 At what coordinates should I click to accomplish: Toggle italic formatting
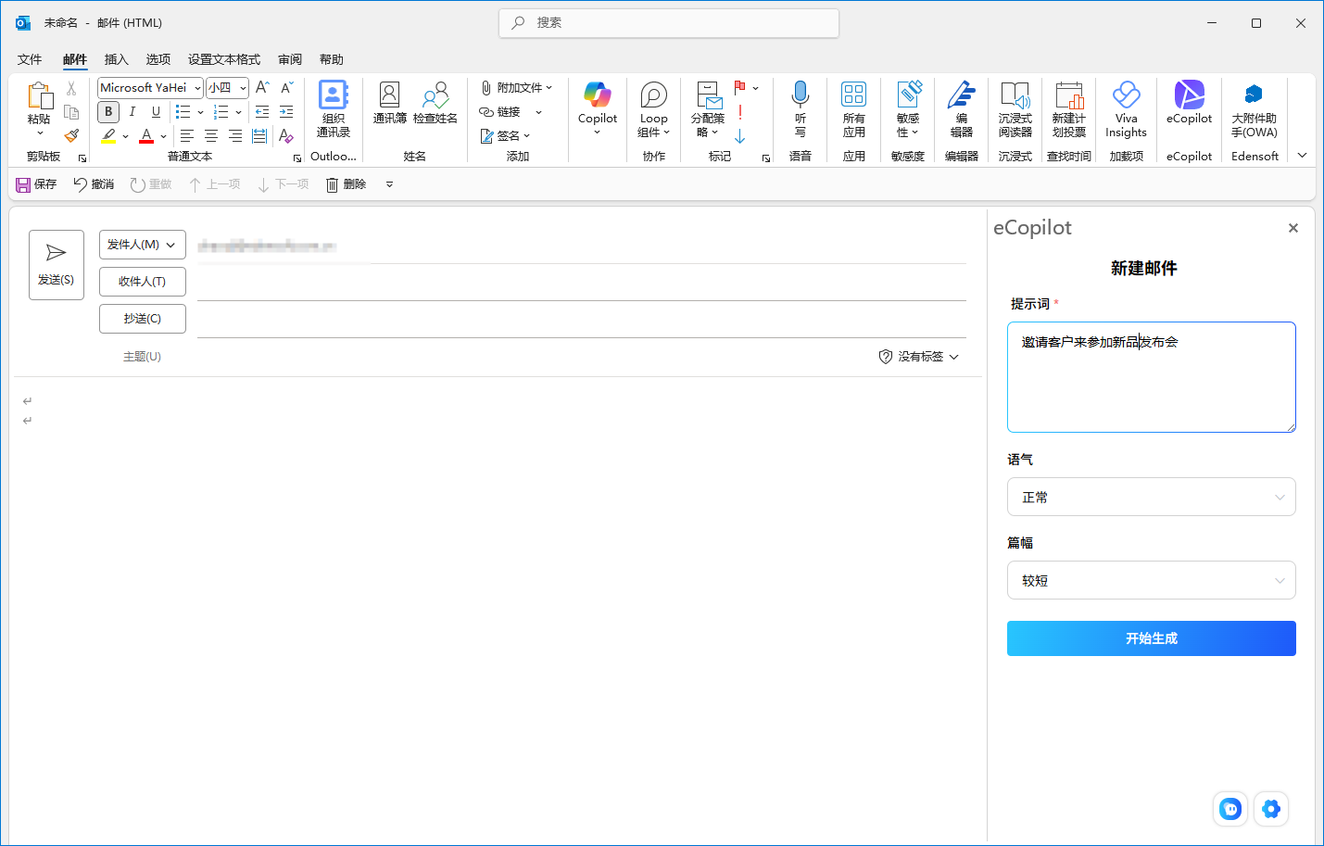tap(132, 111)
